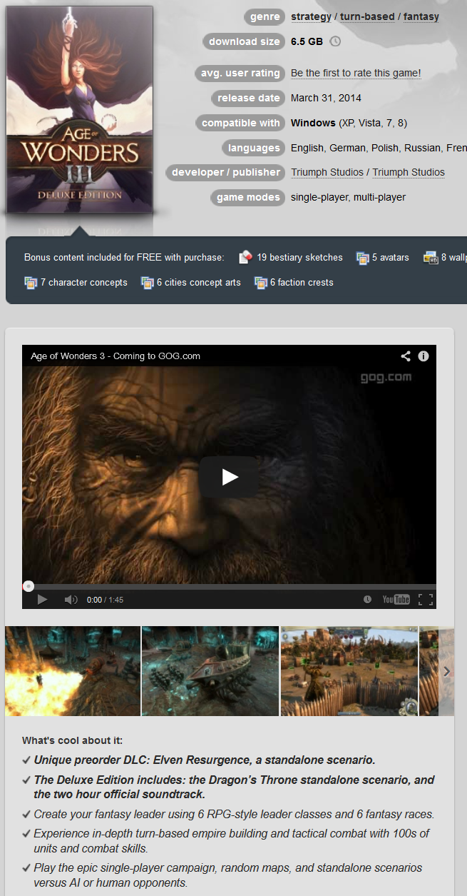This screenshot has width=467, height=896.
Task: Open the strategy genre link
Action: (311, 16)
